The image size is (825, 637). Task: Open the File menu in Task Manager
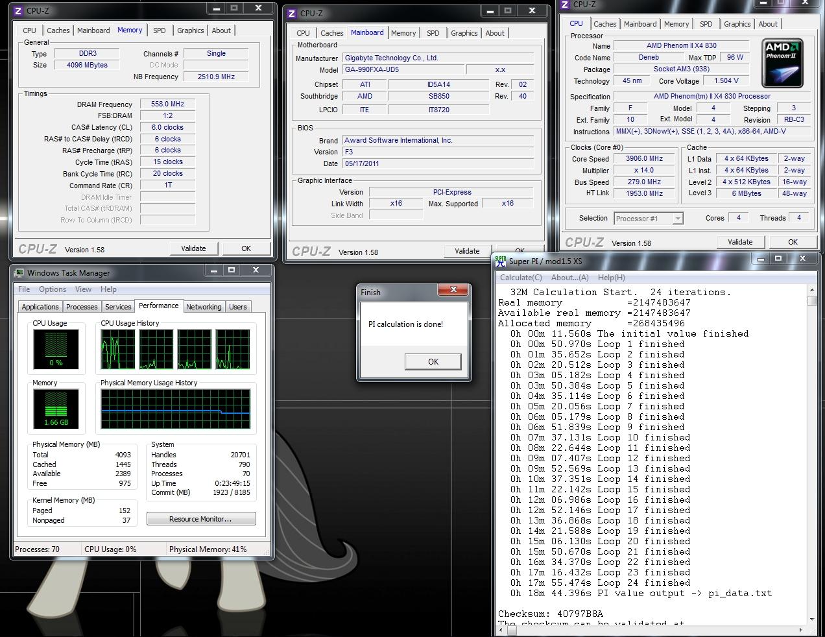pos(24,289)
